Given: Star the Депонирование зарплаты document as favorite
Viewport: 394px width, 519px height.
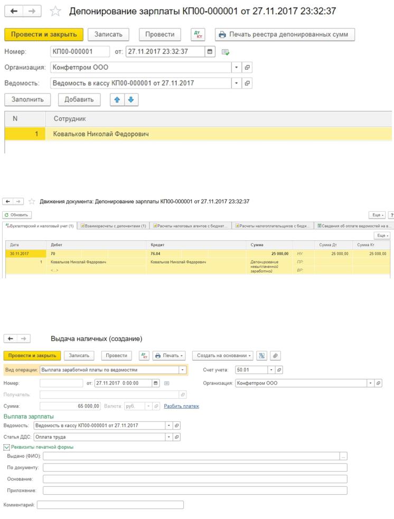Looking at the screenshot, I should point(55,11).
